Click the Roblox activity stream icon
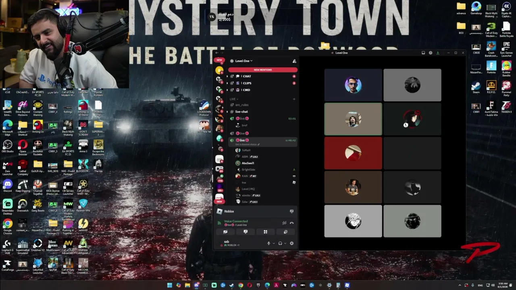 pos(291,211)
